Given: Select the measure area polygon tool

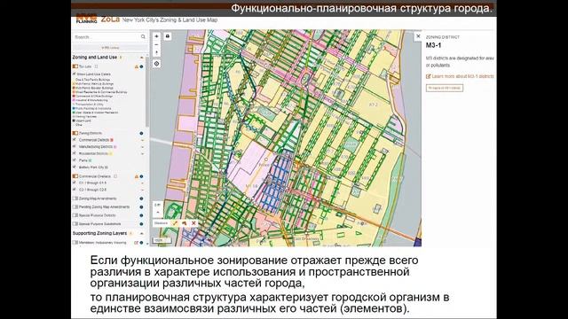Looking at the screenshot, I should [184, 223].
